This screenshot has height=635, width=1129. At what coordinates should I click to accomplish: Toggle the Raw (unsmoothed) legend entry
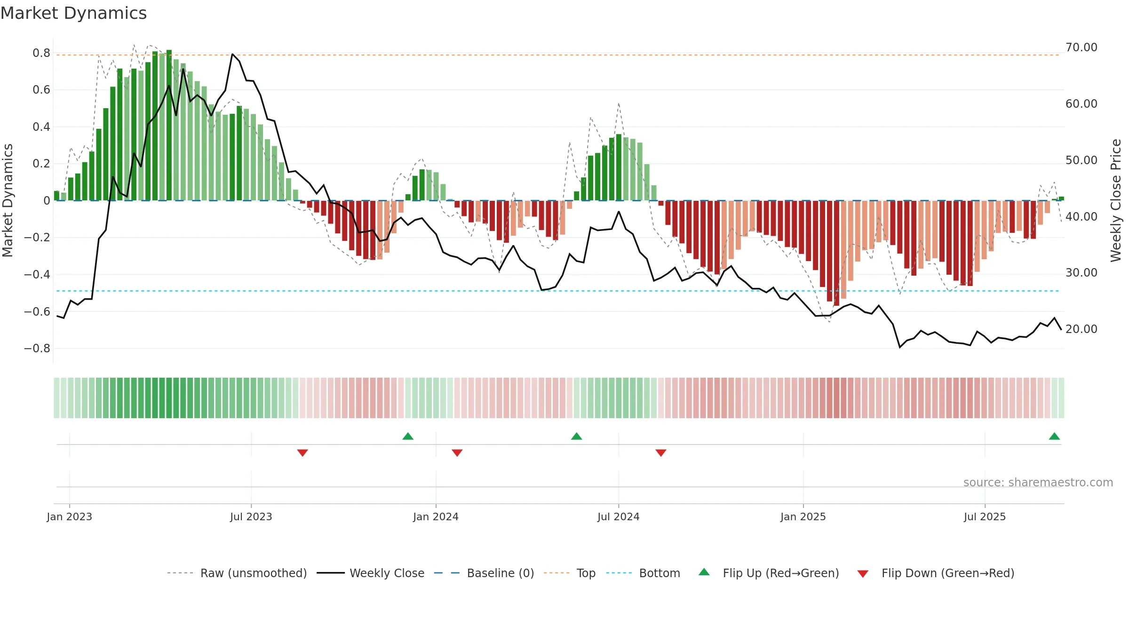[x=237, y=573]
